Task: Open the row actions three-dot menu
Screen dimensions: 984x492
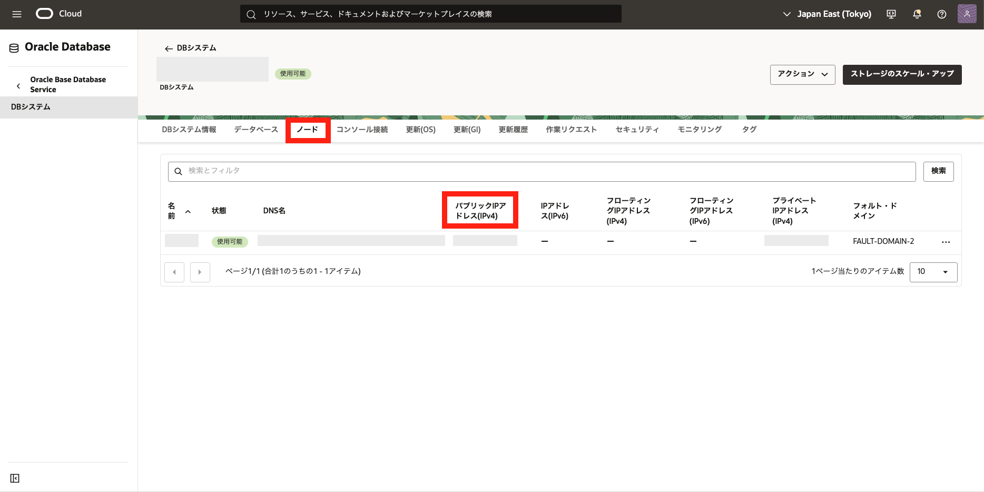Action: 946,242
